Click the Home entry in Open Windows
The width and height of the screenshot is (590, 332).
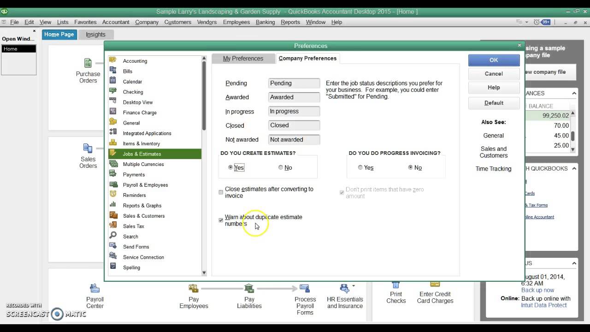click(18, 49)
